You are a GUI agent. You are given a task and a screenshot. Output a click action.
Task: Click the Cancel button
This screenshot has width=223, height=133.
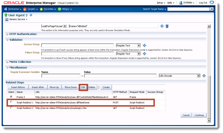tap(186, 115)
